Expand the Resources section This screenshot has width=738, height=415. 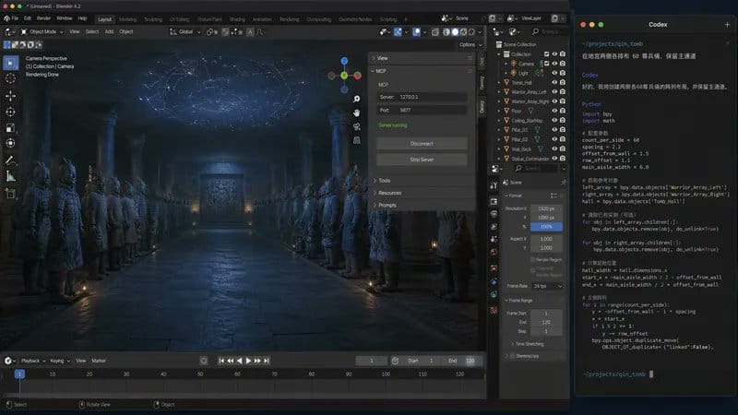click(x=389, y=193)
